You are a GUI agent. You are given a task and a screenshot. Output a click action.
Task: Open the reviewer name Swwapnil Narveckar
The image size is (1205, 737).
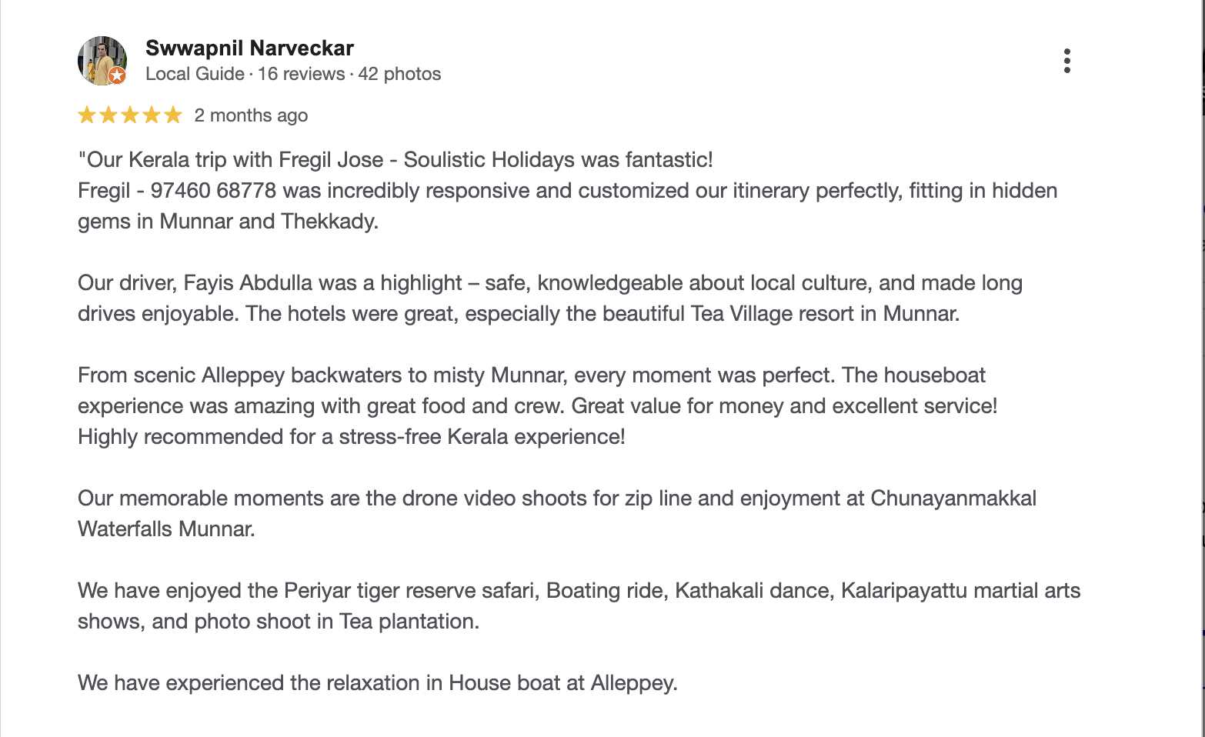point(249,48)
